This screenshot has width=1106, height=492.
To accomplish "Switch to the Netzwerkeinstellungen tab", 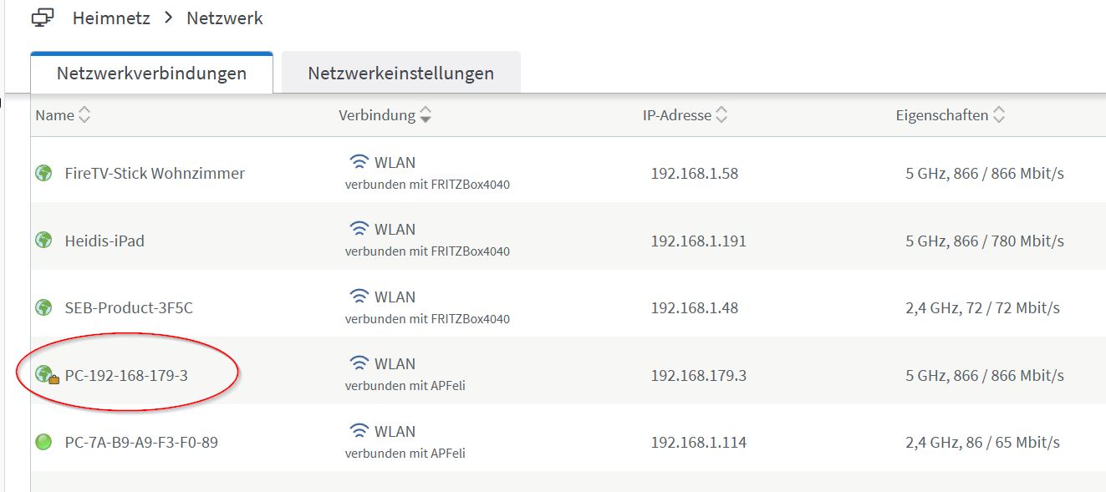I will [400, 74].
